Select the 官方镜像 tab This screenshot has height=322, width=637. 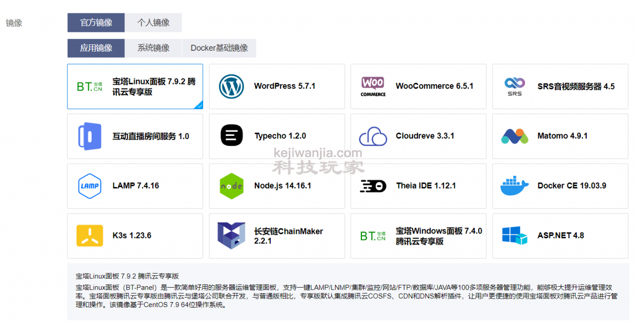[96, 22]
